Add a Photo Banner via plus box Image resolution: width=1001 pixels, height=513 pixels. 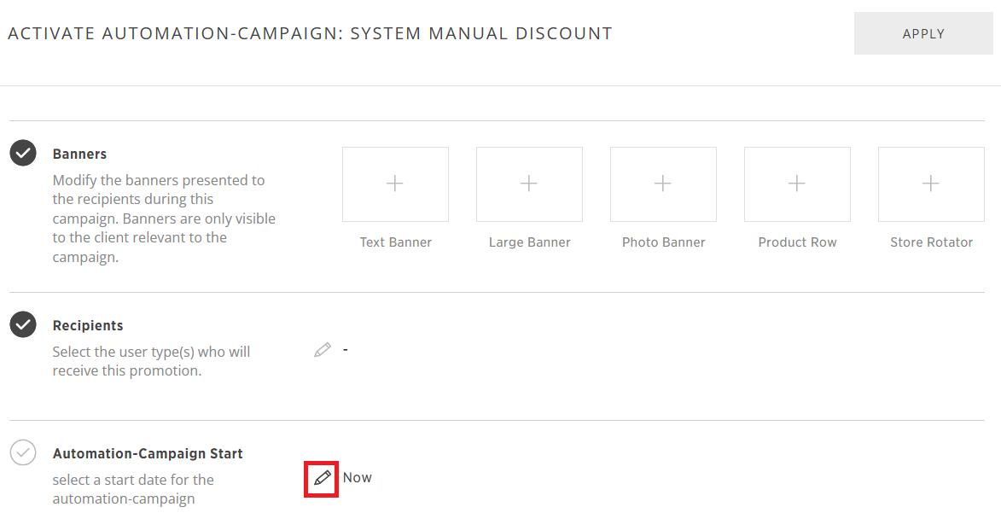[663, 184]
